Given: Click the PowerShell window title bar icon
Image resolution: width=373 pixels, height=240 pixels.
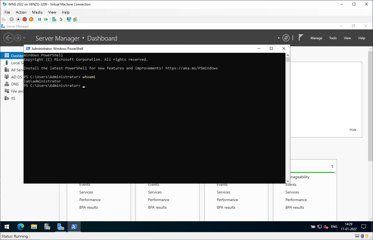Looking at the screenshot, I should 28,48.
